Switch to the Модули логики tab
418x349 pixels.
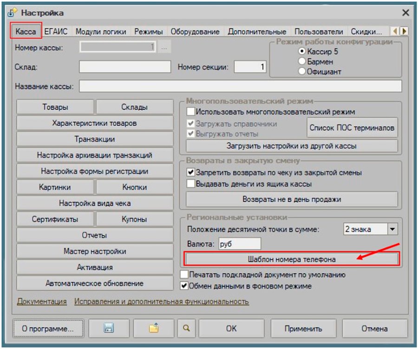(x=101, y=32)
